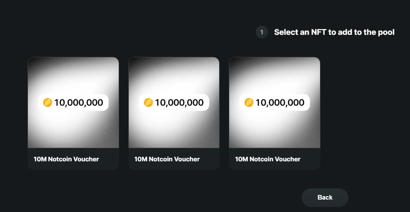Click the 10,000,000 amount on the middle voucher
410x212 pixels.
(179, 103)
